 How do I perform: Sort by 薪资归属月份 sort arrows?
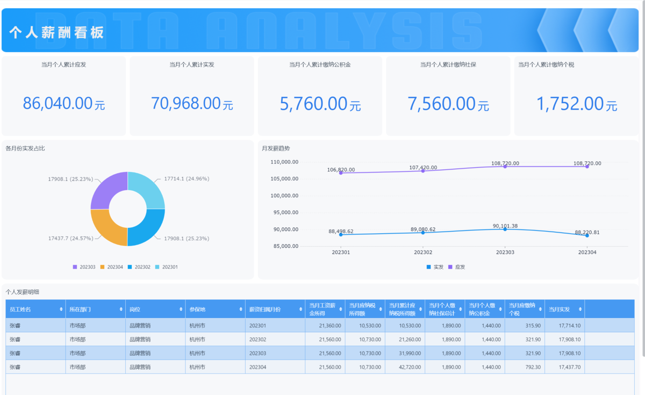[x=300, y=310]
